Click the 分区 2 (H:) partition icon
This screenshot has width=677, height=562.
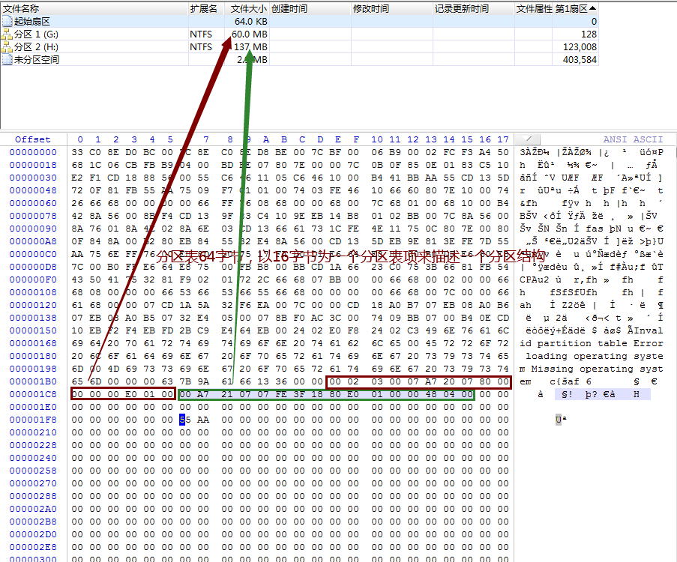click(7, 46)
